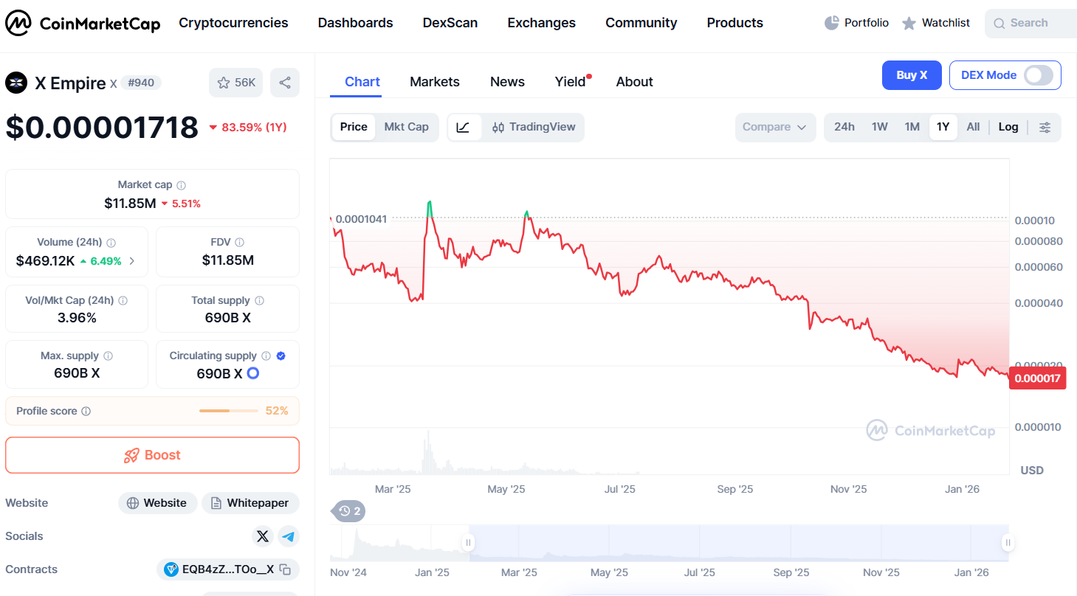The height and width of the screenshot is (596, 1077).
Task: Expand Volume (24h) details chevron
Action: point(132,260)
